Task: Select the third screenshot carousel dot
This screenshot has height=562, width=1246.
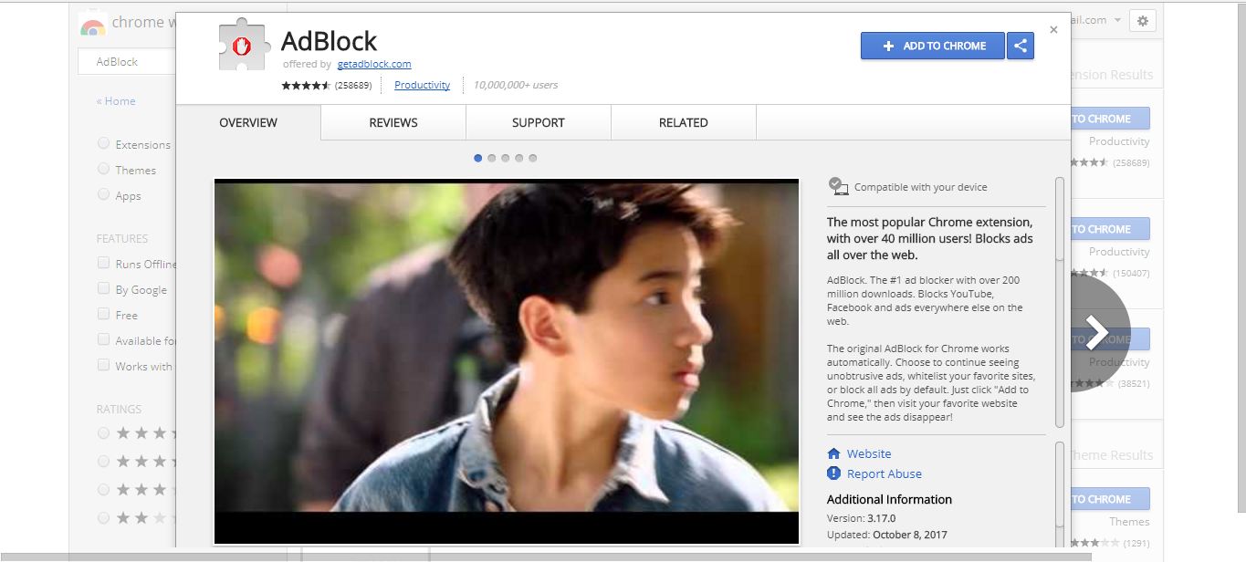Action: [506, 158]
